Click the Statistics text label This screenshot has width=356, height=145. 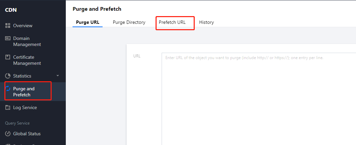click(22, 76)
